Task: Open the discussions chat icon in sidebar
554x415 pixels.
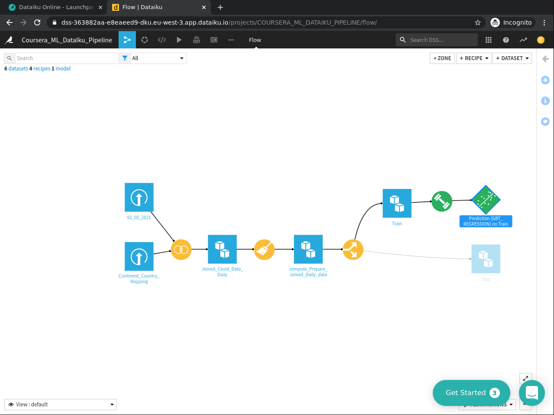Action: (545, 121)
